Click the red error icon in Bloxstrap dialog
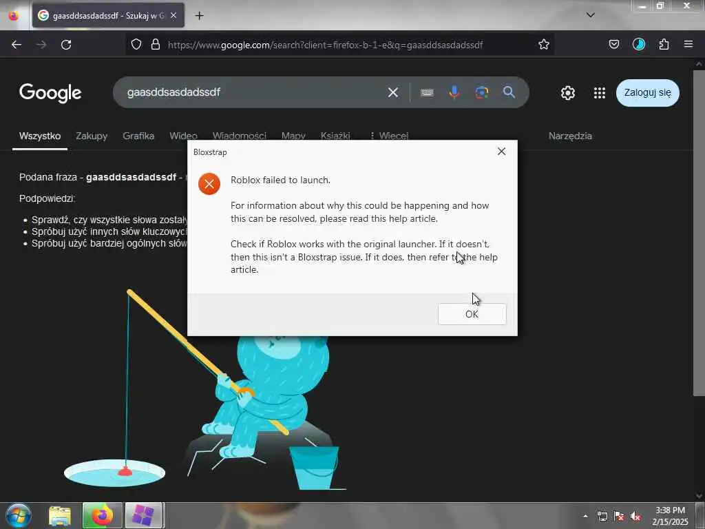 tap(209, 183)
